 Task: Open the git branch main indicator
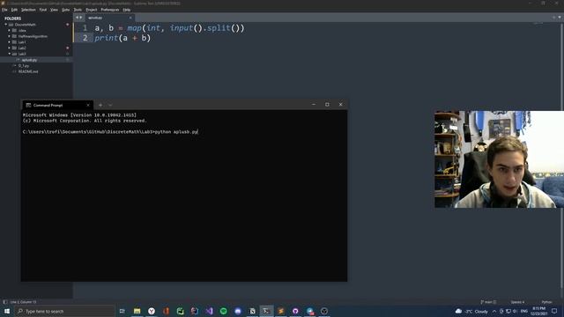click(488, 302)
